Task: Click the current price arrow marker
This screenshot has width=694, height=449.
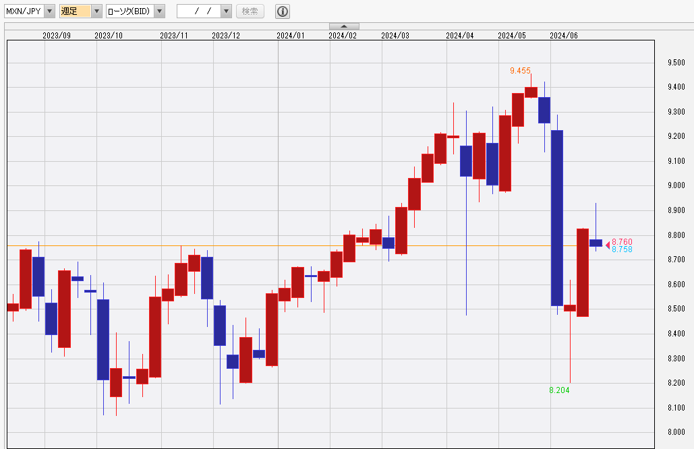Action: [x=608, y=245]
